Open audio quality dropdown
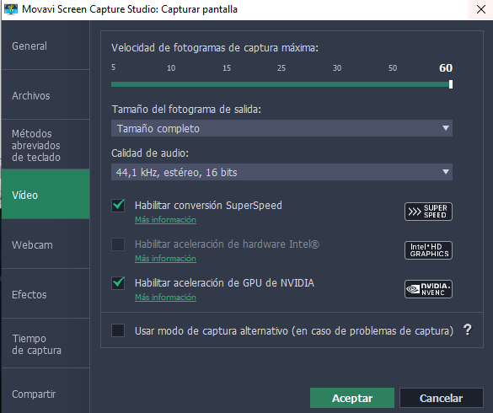The width and height of the screenshot is (493, 413). [x=281, y=172]
